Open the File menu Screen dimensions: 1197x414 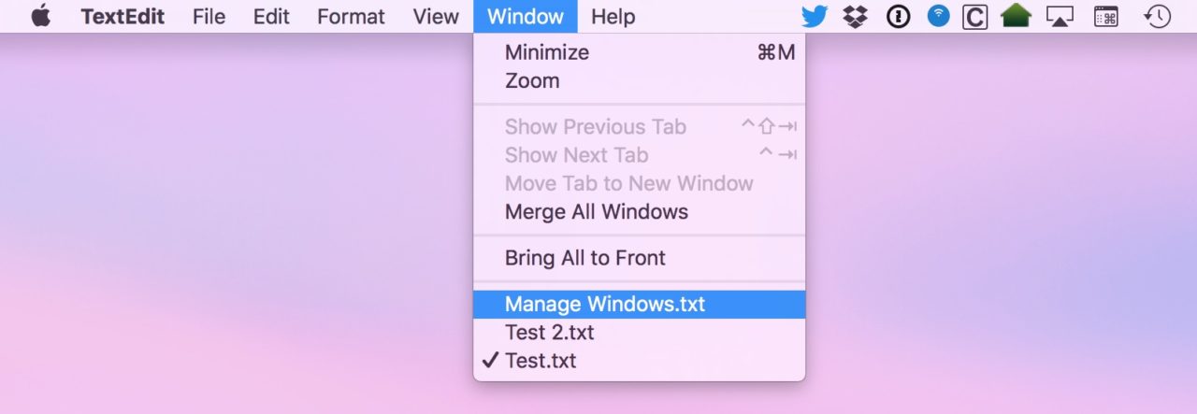pyautogui.click(x=209, y=16)
